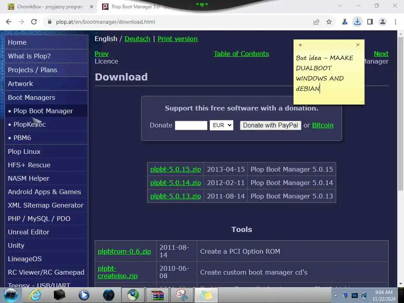Close the ChomikBox browser tab

(x=92, y=7)
